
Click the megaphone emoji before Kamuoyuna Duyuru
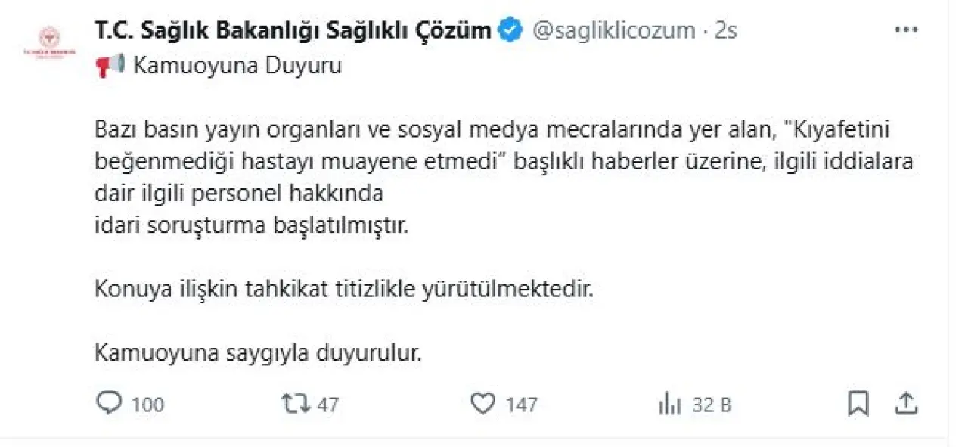110,67
